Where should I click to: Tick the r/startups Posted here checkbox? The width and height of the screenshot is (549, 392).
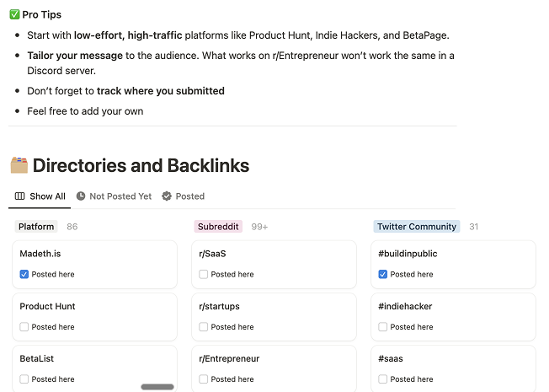tap(204, 327)
